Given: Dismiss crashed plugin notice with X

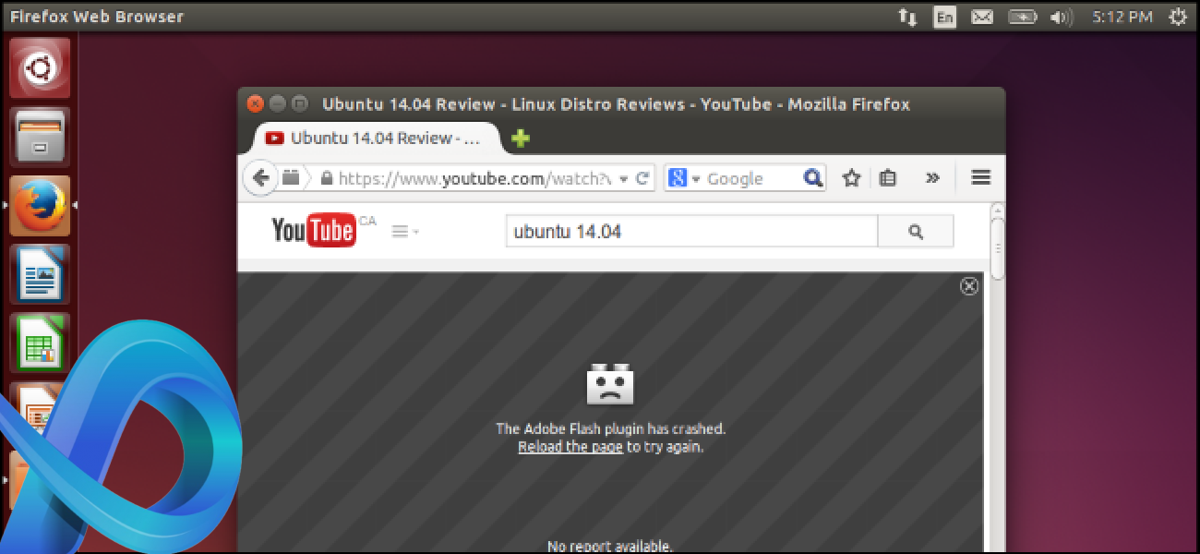Looking at the screenshot, I should tap(969, 286).
